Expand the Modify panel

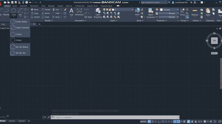click(49, 21)
